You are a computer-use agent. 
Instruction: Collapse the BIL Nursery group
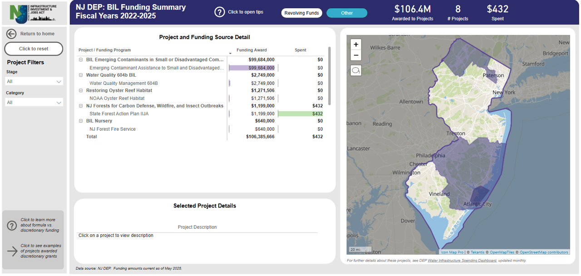point(81,121)
